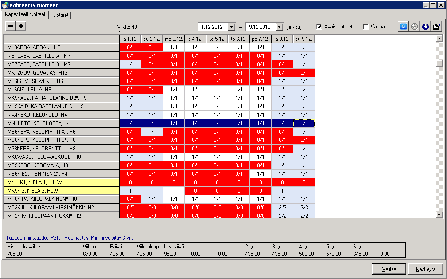Open the start date 1.12.2012 dropdown
Viewport: 447px width, 279px height.
tap(232, 27)
